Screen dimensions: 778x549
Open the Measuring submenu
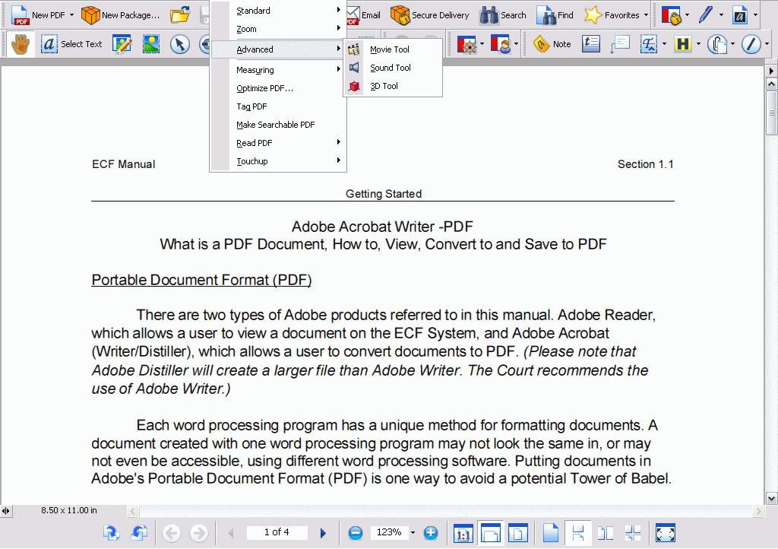click(x=278, y=70)
